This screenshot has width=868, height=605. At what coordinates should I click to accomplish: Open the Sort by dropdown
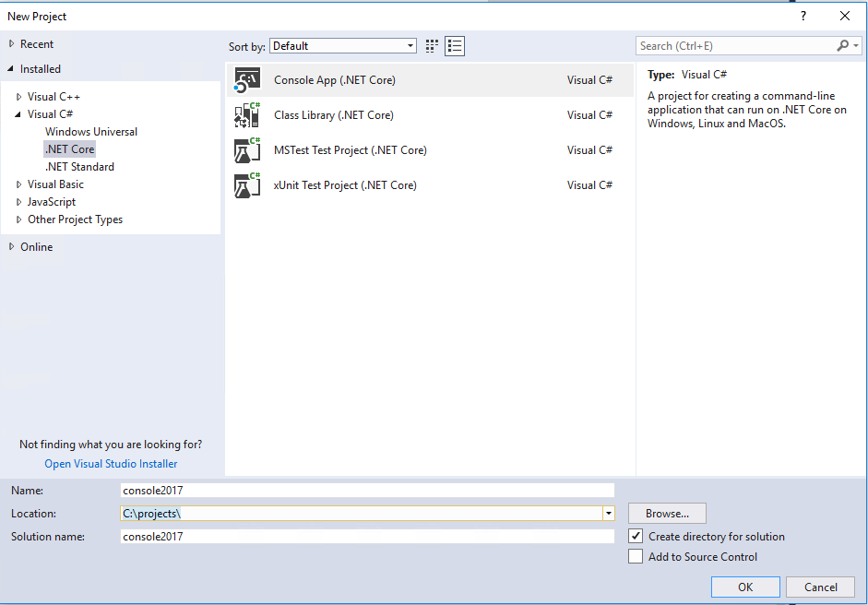(410, 45)
